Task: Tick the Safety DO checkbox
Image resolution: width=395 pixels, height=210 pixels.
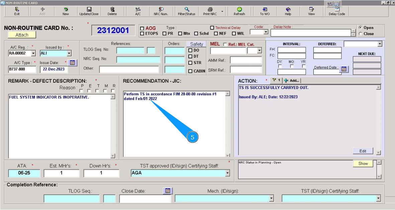Action: tap(190, 50)
